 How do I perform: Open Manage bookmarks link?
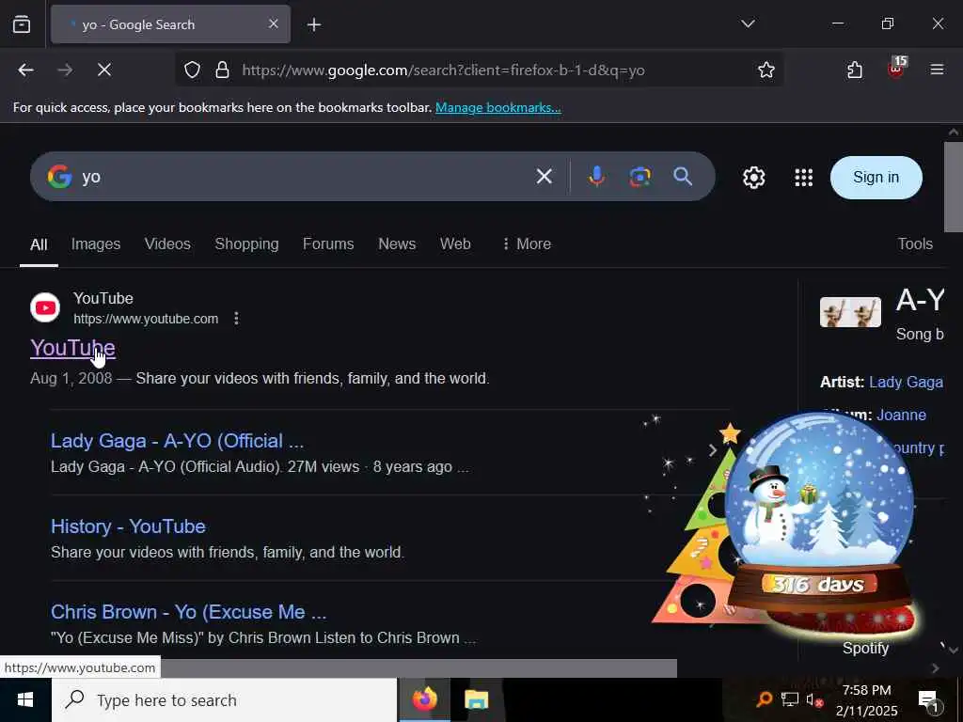pos(498,107)
